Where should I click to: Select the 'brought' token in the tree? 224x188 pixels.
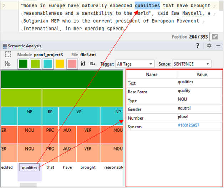coord(88,167)
